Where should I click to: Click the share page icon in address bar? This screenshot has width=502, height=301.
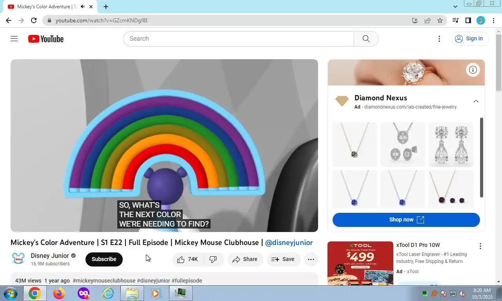(427, 20)
